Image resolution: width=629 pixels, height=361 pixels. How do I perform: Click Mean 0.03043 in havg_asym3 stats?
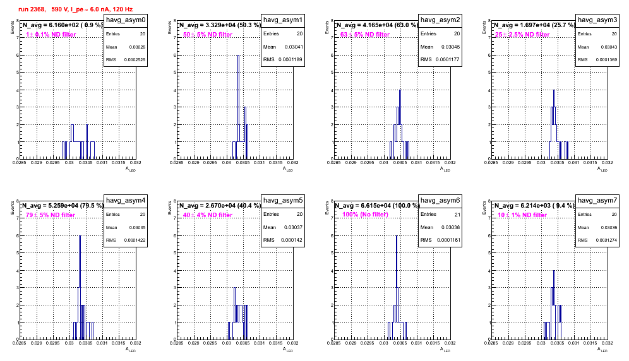tap(597, 47)
